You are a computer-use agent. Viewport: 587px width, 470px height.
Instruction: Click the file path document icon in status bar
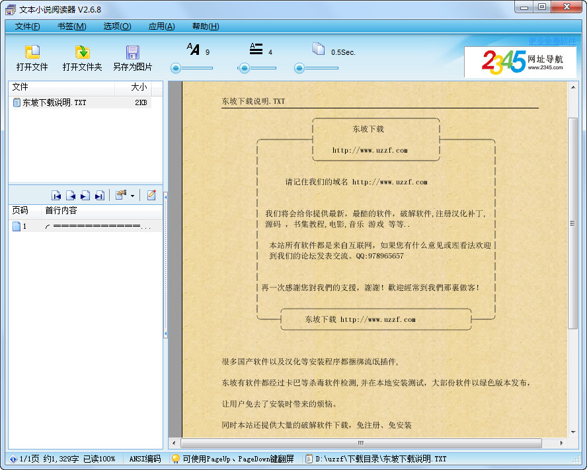point(309,459)
